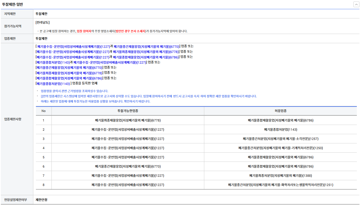Click 폐기물최종처분업(1388) cell in row 7

(x=280, y=176)
